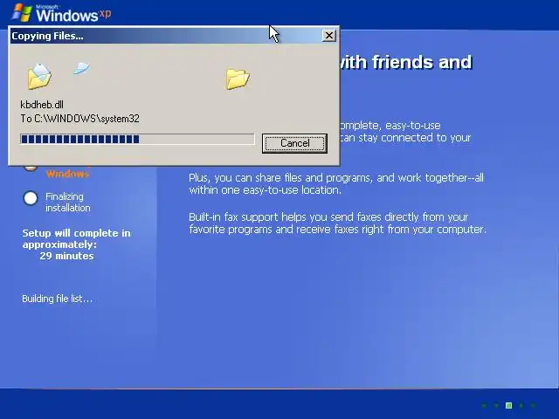Click the '29 minutes' remaining time text

pyautogui.click(x=66, y=256)
